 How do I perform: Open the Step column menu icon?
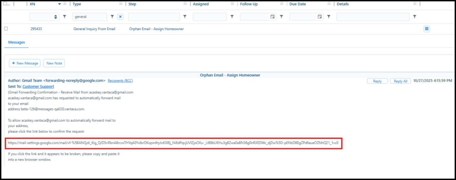click(x=185, y=4)
